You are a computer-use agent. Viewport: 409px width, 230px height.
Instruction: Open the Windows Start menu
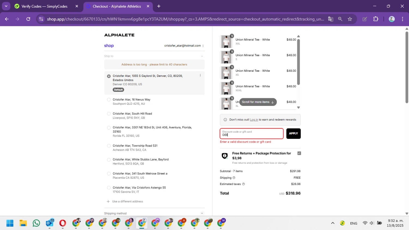click(10, 223)
